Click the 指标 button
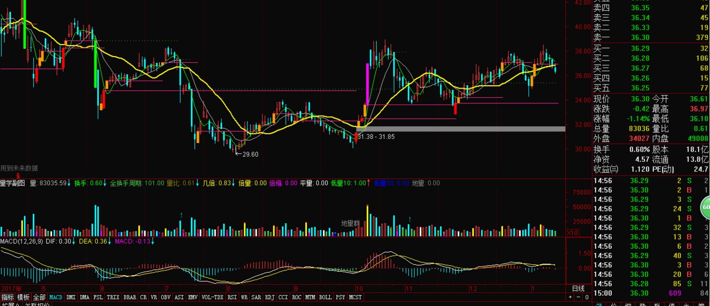Image resolution: width=710 pixels, height=306 pixels. pos(7,297)
